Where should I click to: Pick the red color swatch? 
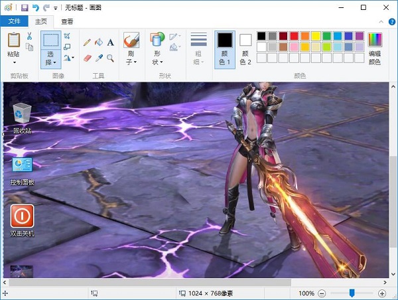tap(295, 36)
